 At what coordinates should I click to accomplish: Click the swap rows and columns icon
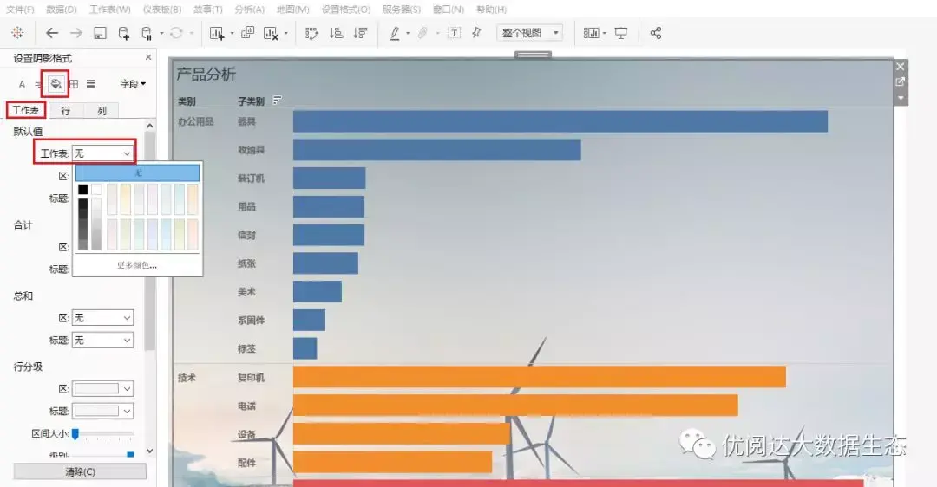click(x=311, y=34)
